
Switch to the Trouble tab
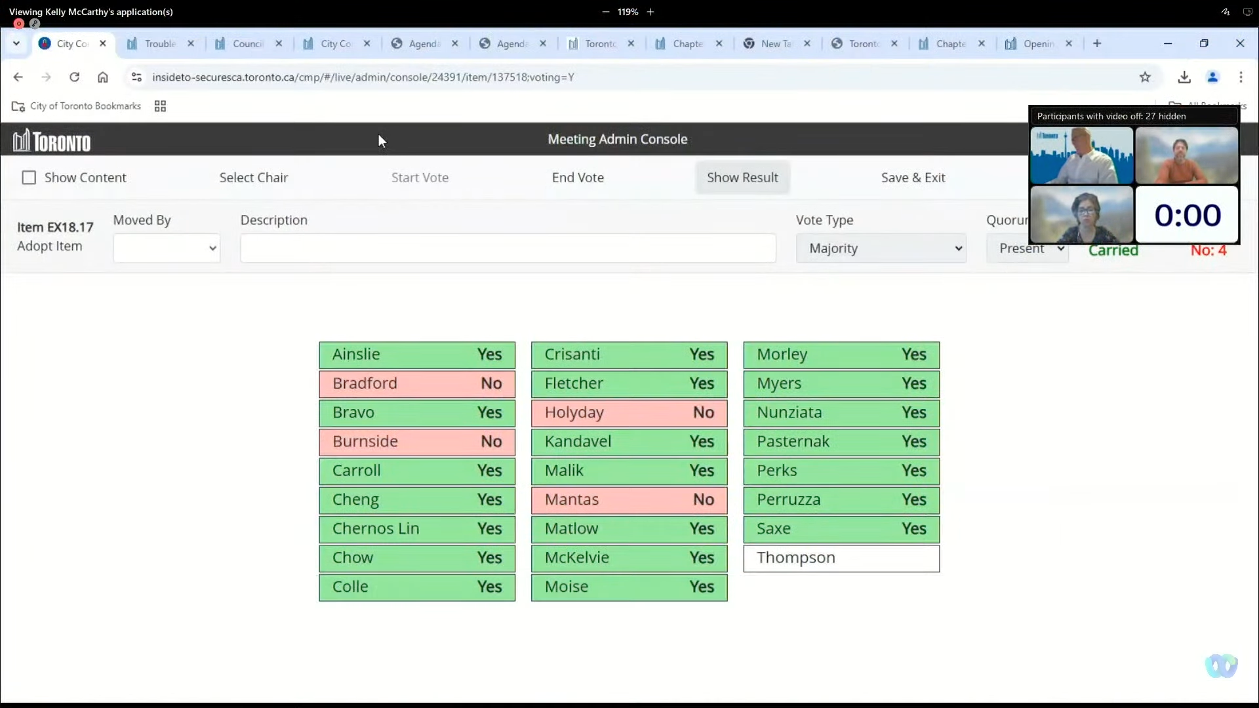[160, 44]
